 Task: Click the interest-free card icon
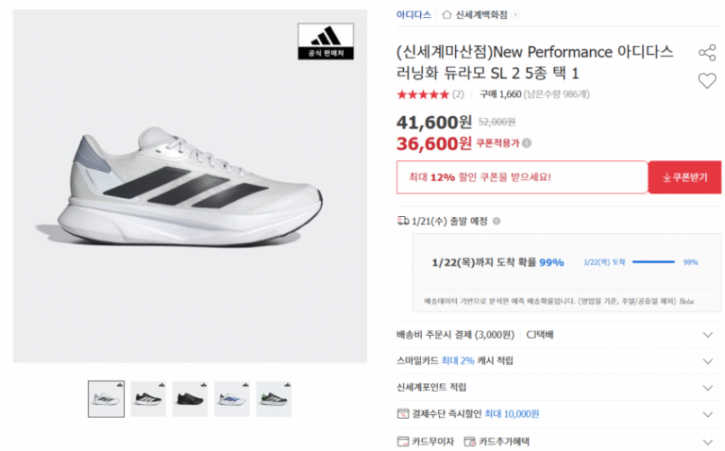pyautogui.click(x=404, y=441)
